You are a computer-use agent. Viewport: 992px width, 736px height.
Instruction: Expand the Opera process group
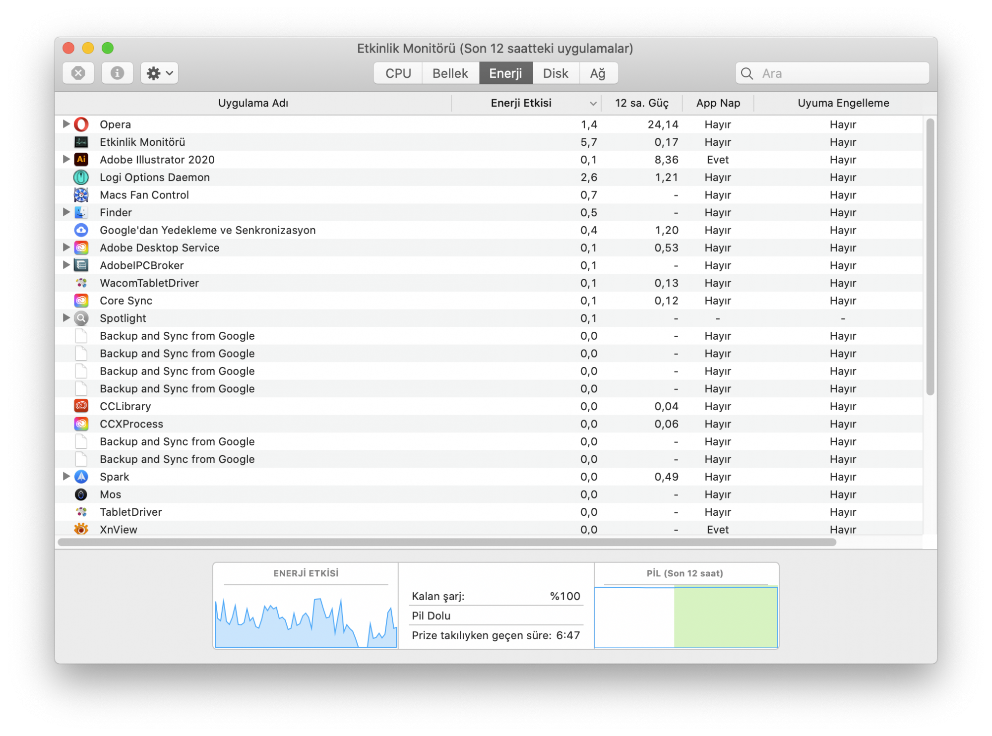point(65,124)
